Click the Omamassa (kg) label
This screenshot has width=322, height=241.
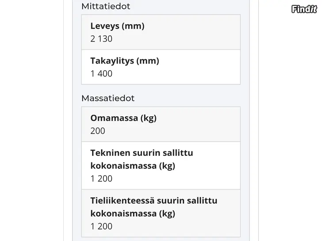coord(123,118)
